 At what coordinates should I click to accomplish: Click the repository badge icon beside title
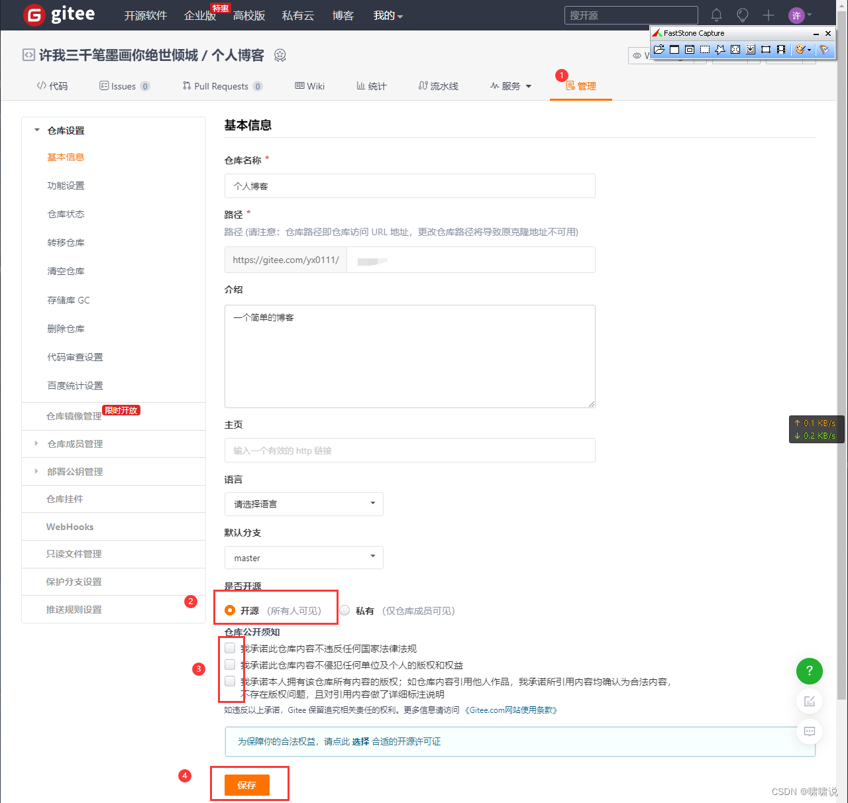click(x=280, y=55)
